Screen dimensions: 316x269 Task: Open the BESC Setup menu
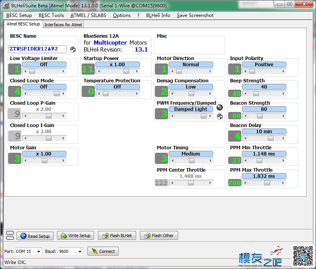click(19, 15)
